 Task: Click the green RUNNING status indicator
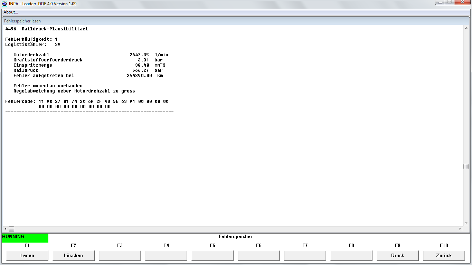tap(25, 238)
